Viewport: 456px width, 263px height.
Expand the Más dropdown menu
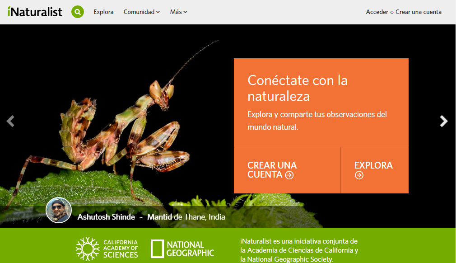coord(178,12)
